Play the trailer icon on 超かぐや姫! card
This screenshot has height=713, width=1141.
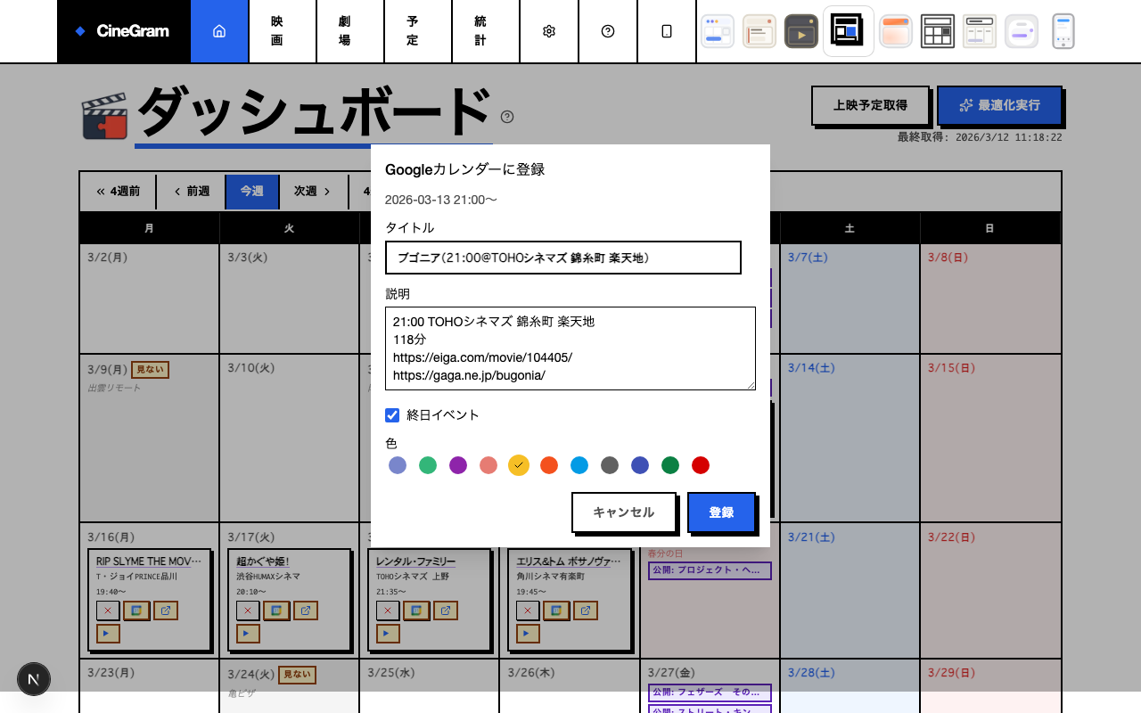(247, 633)
